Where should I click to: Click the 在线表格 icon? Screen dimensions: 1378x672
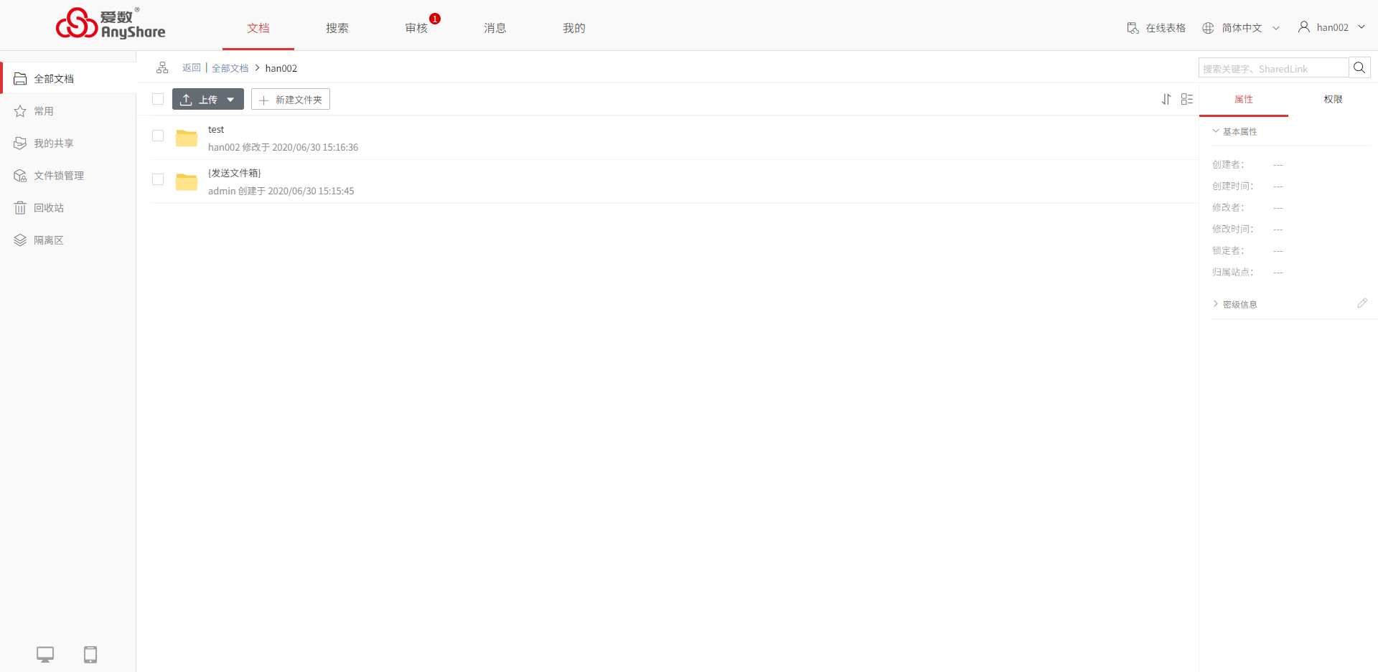tap(1133, 28)
